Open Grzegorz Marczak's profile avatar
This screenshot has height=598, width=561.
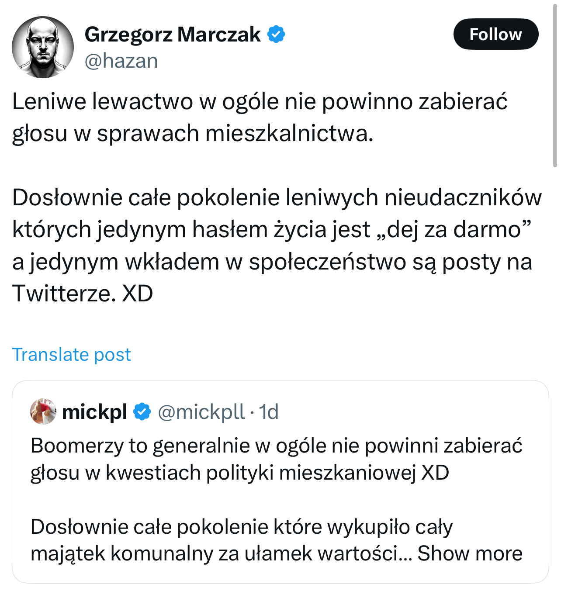click(x=43, y=47)
